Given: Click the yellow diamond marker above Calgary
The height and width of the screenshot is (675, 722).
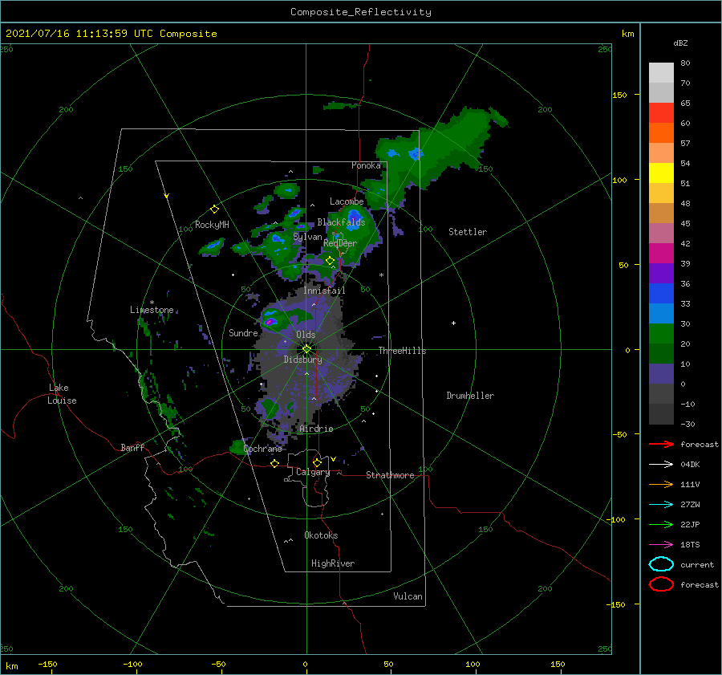Looking at the screenshot, I should tap(317, 462).
